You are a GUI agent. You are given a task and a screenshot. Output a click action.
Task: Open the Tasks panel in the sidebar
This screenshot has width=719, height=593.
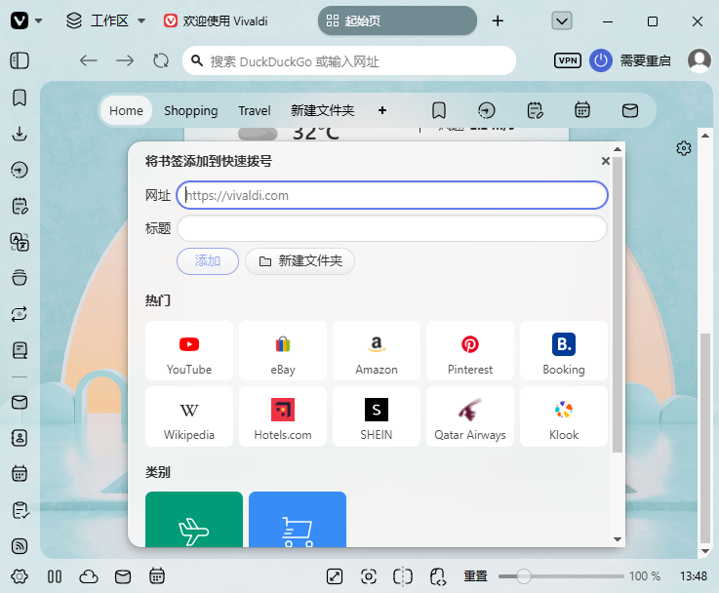tap(20, 510)
